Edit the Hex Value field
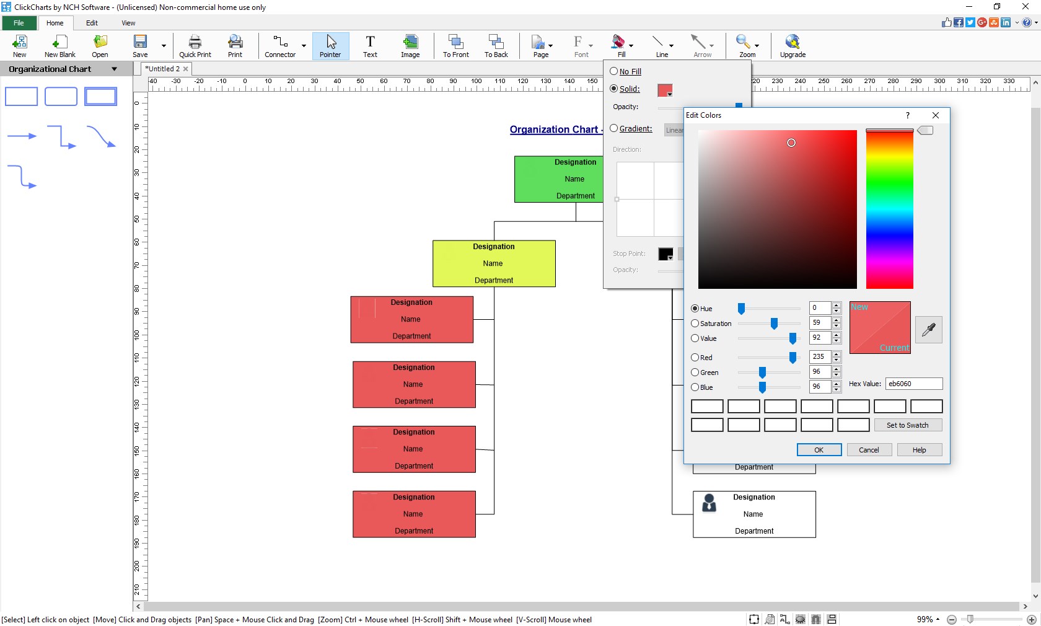The height and width of the screenshot is (626, 1041). tap(913, 384)
